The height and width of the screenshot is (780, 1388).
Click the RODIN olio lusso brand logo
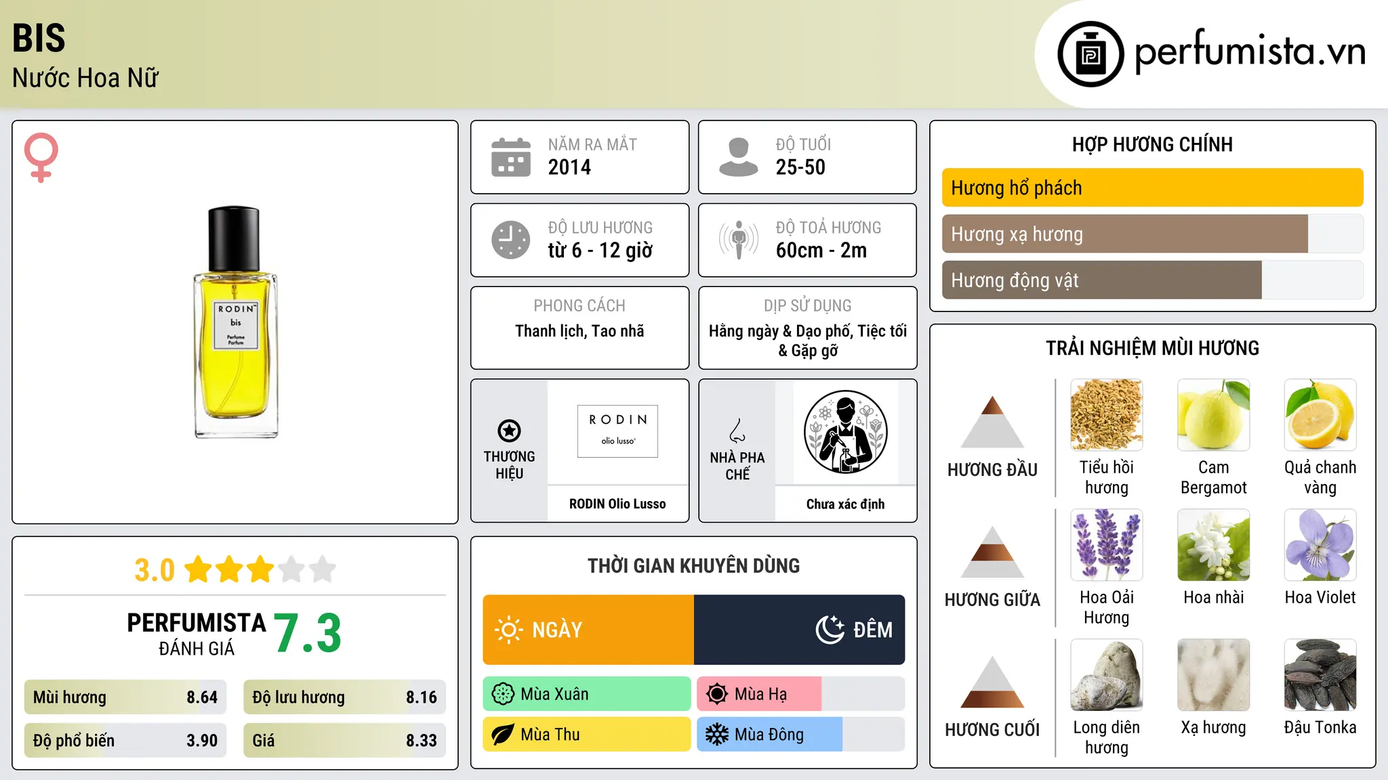[x=617, y=431]
